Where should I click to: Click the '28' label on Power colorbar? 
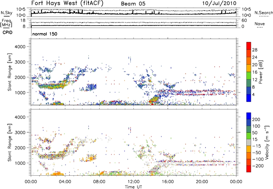255,50
